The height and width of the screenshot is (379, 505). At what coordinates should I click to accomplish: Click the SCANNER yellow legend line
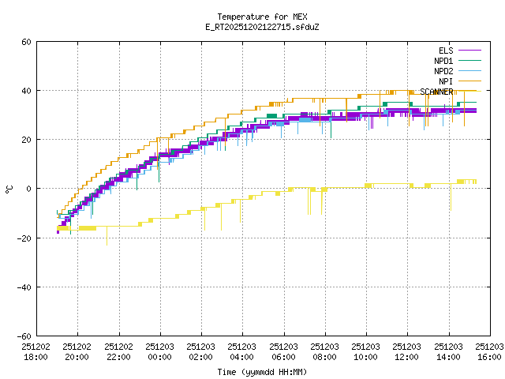click(x=469, y=91)
